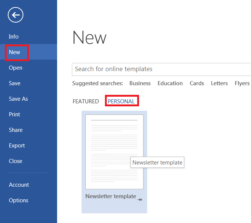Viewport: 251px width, 223px height.
Task: Open the Account page
Action: pos(19,185)
